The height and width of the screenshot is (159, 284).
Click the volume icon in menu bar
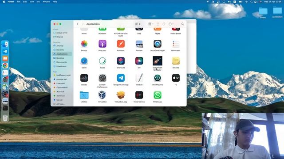point(229,2)
